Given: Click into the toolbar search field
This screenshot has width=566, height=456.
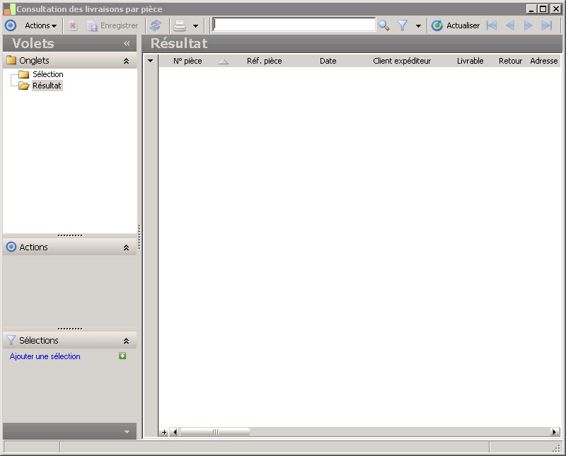Looking at the screenshot, I should pyautogui.click(x=294, y=25).
